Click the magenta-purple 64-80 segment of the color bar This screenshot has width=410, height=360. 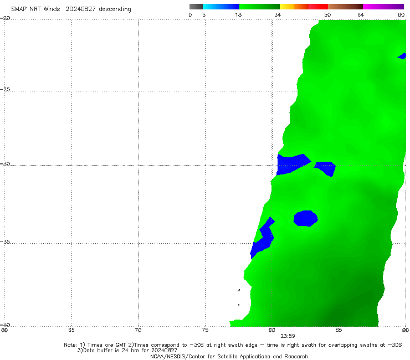click(x=383, y=7)
